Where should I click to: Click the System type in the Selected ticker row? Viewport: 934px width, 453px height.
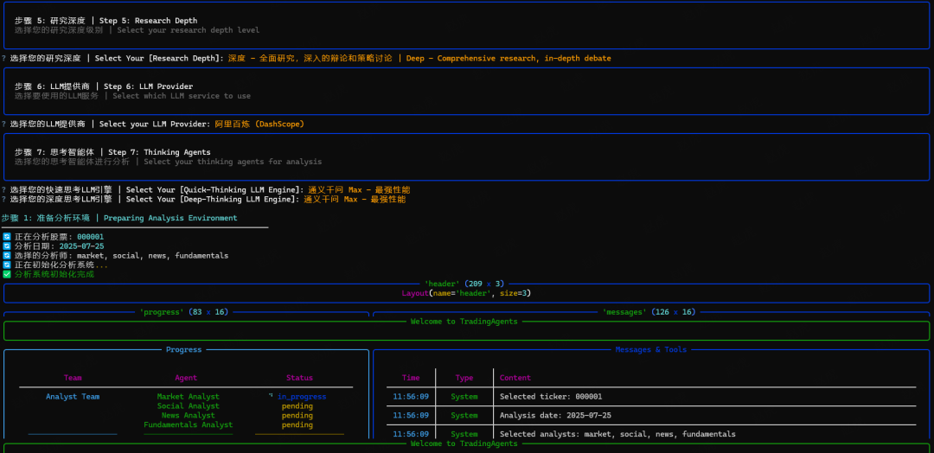coord(464,397)
